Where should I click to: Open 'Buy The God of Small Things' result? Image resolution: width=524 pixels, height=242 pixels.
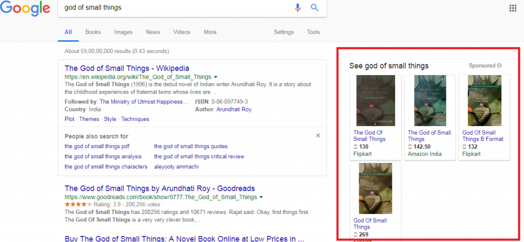184,238
